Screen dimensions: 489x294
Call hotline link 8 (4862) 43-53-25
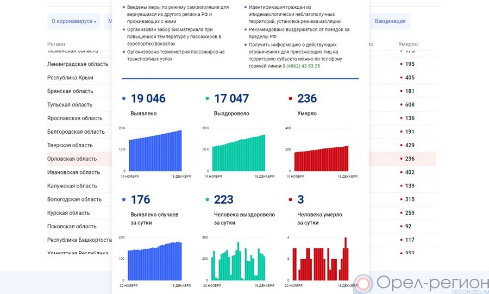pyautogui.click(x=301, y=66)
